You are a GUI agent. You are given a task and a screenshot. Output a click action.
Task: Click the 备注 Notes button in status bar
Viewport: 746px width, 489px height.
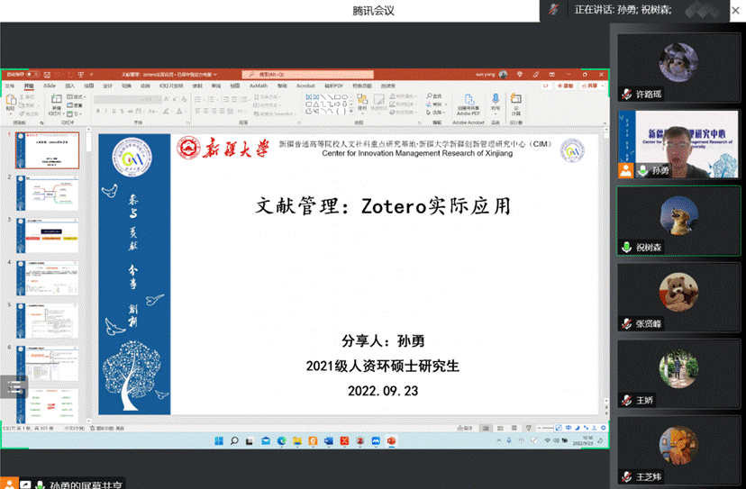coord(465,428)
